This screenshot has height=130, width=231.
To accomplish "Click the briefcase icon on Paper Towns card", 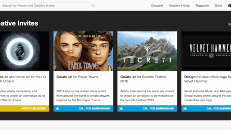I will [x=57, y=109].
